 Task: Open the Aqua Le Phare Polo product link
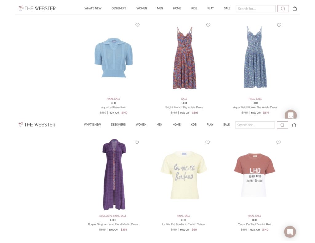pyautogui.click(x=114, y=107)
